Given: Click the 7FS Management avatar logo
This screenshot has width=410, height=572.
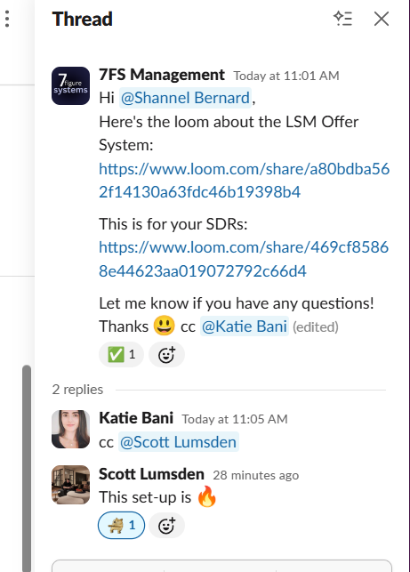Looking at the screenshot, I should point(70,85).
